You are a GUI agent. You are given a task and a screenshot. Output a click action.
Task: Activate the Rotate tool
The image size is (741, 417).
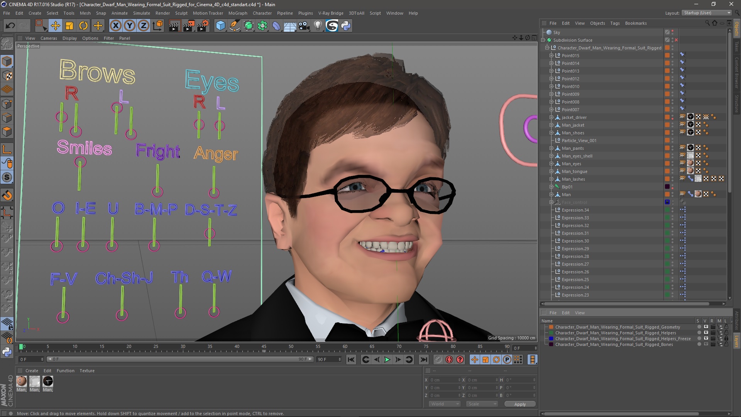pos(83,26)
